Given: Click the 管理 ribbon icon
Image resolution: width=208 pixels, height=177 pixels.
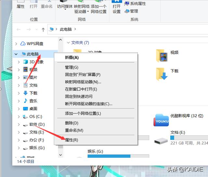Looking at the screenshot, I should click(x=127, y=11).
